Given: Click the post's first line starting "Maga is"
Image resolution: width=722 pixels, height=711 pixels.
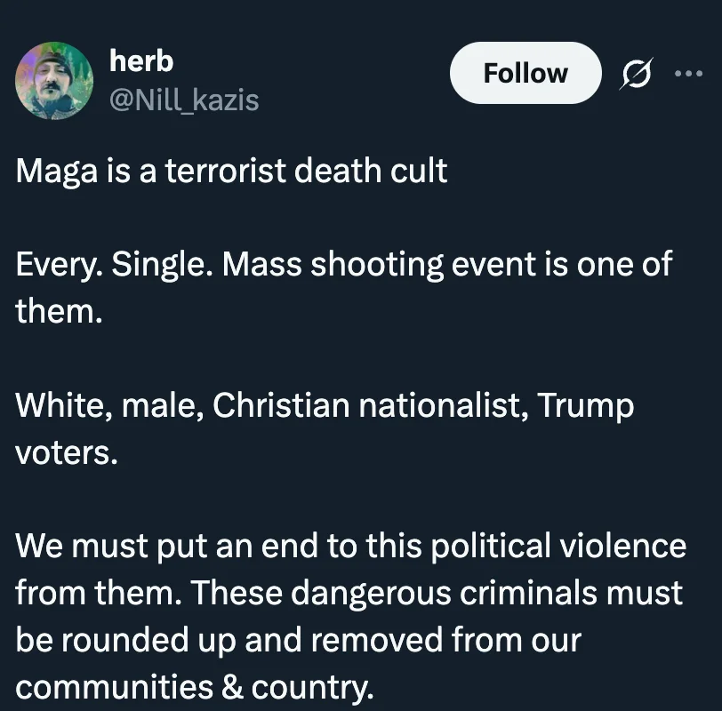Looking at the screenshot, I should (x=232, y=170).
